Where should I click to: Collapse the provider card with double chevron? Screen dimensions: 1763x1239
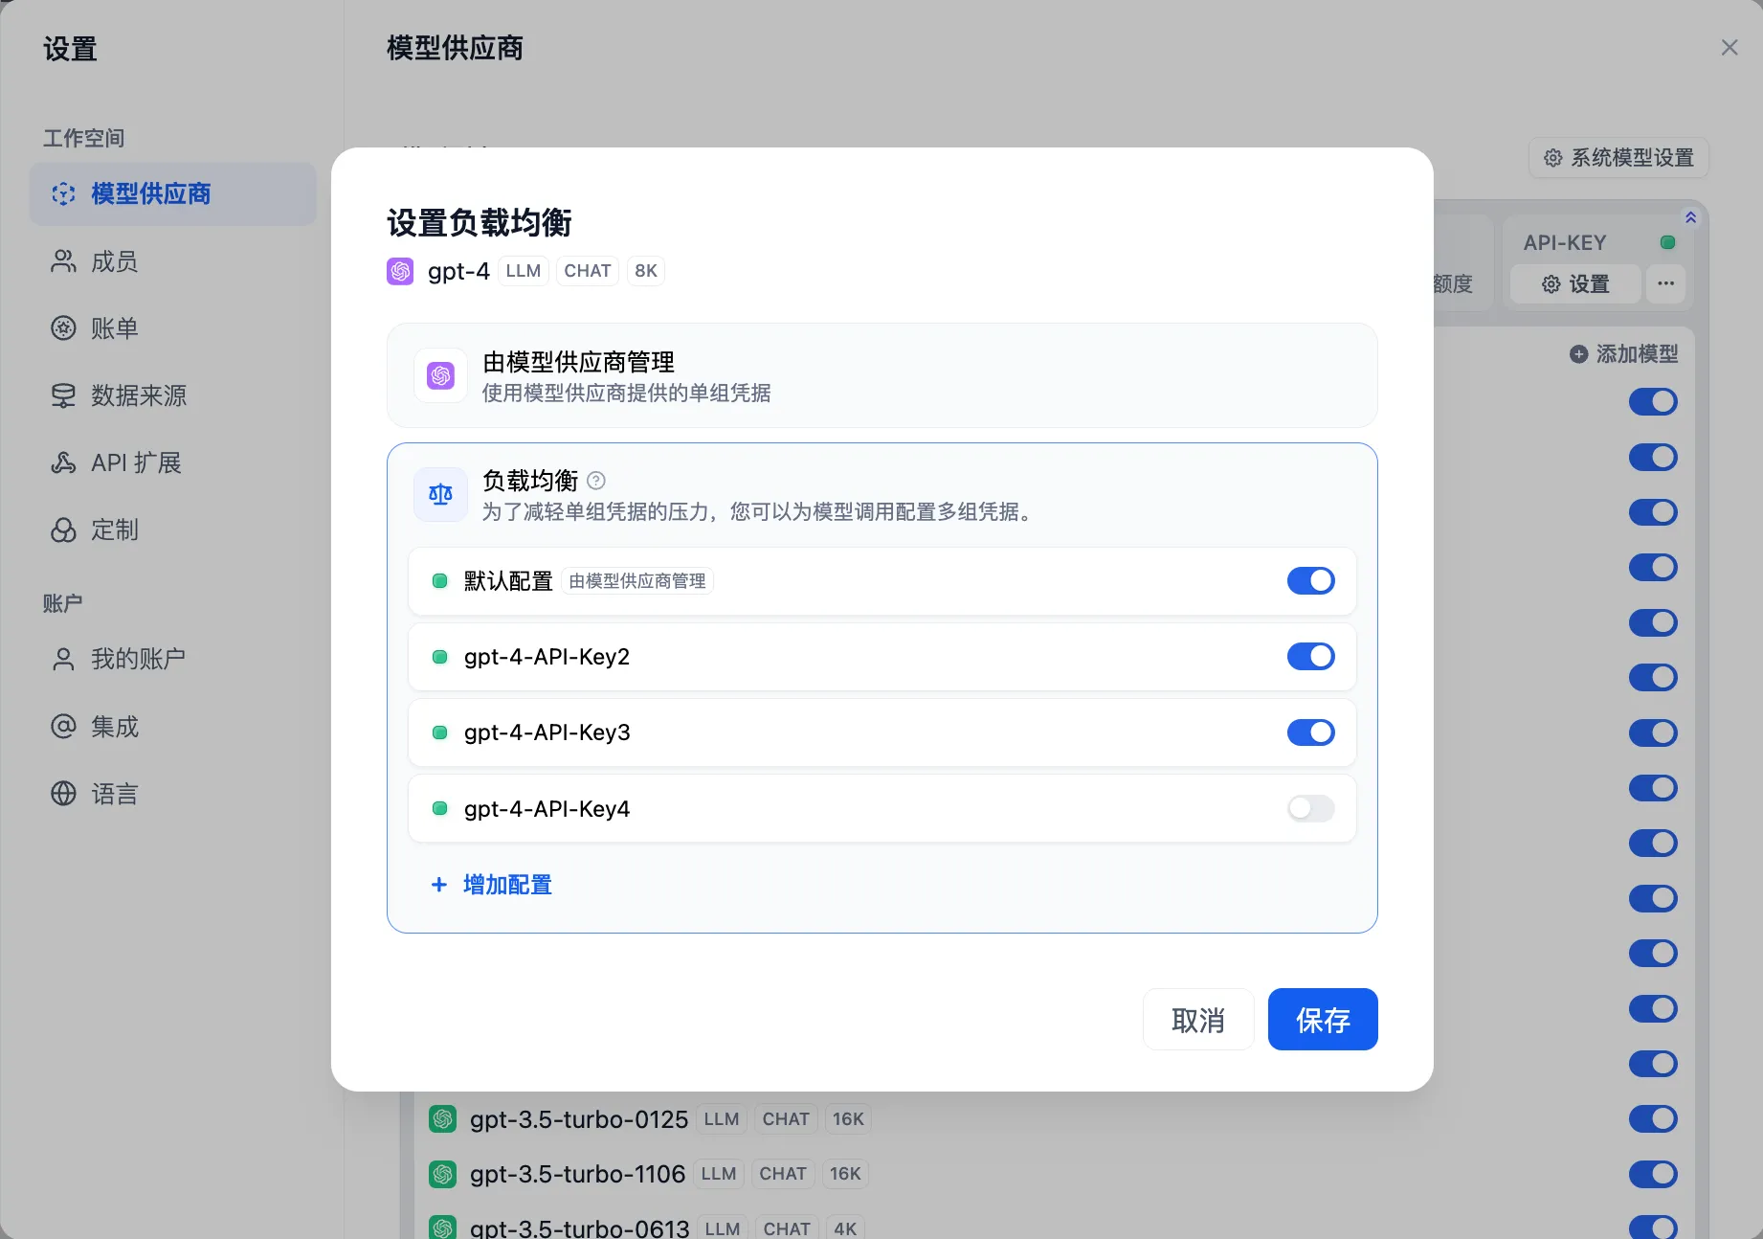click(1690, 218)
